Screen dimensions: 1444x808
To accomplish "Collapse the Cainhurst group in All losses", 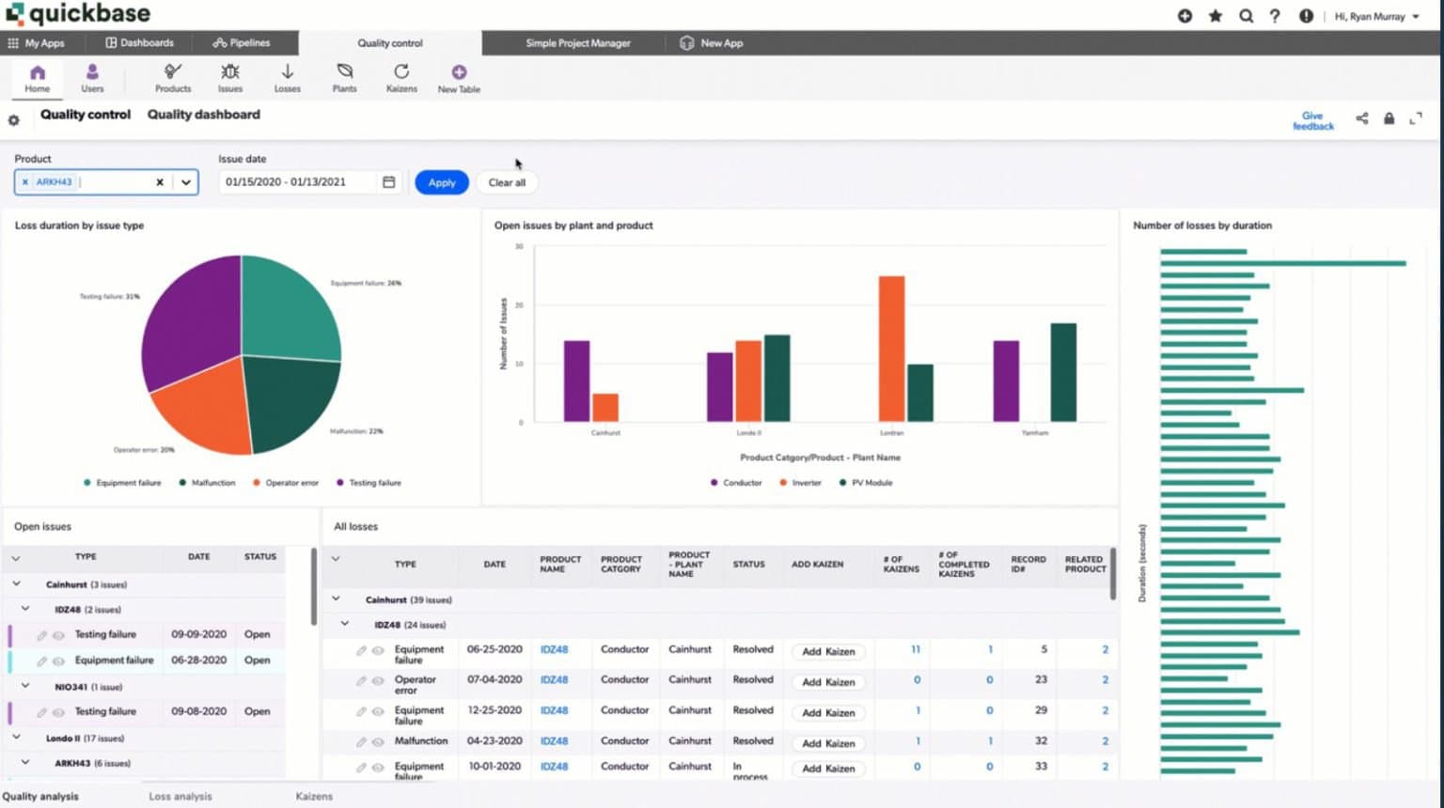I will pos(336,598).
